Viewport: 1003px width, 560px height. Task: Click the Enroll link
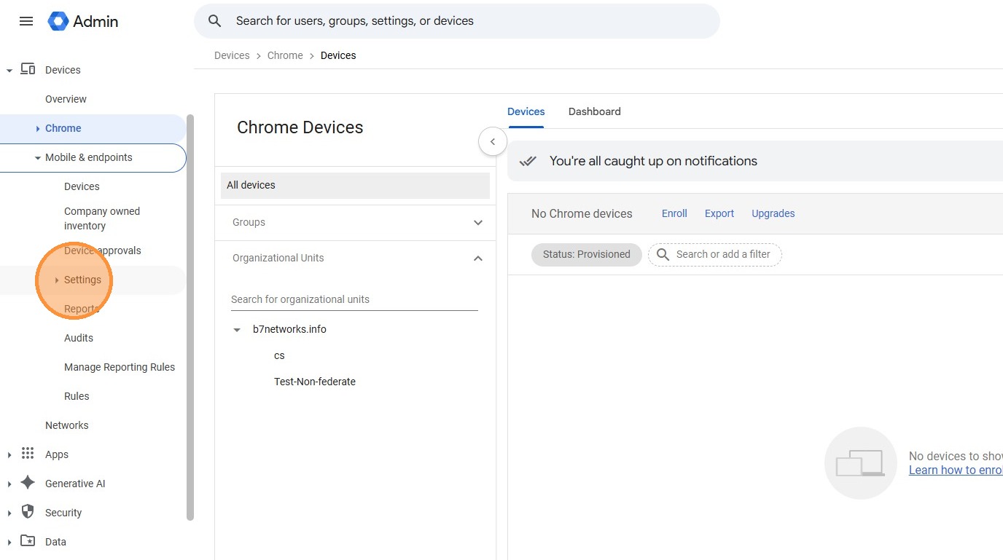(674, 213)
